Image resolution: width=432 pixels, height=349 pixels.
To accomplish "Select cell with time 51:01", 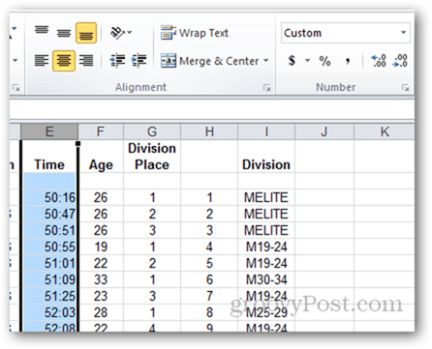I will (x=49, y=263).
